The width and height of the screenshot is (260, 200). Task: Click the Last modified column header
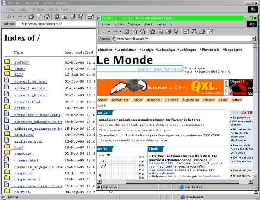point(79,52)
